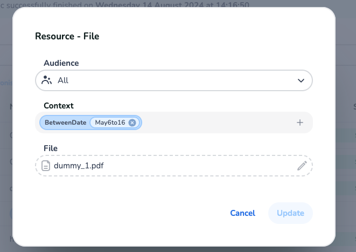Edit the file using pencil icon

coord(302,166)
